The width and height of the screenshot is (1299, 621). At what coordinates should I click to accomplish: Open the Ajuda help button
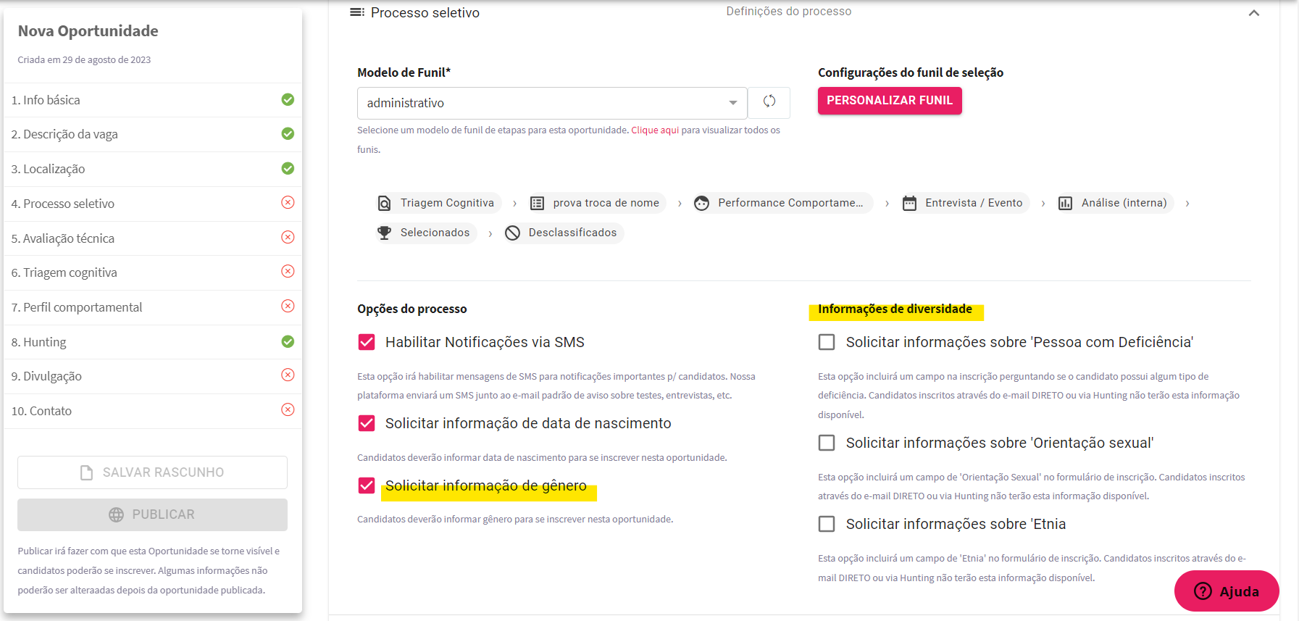point(1227,591)
